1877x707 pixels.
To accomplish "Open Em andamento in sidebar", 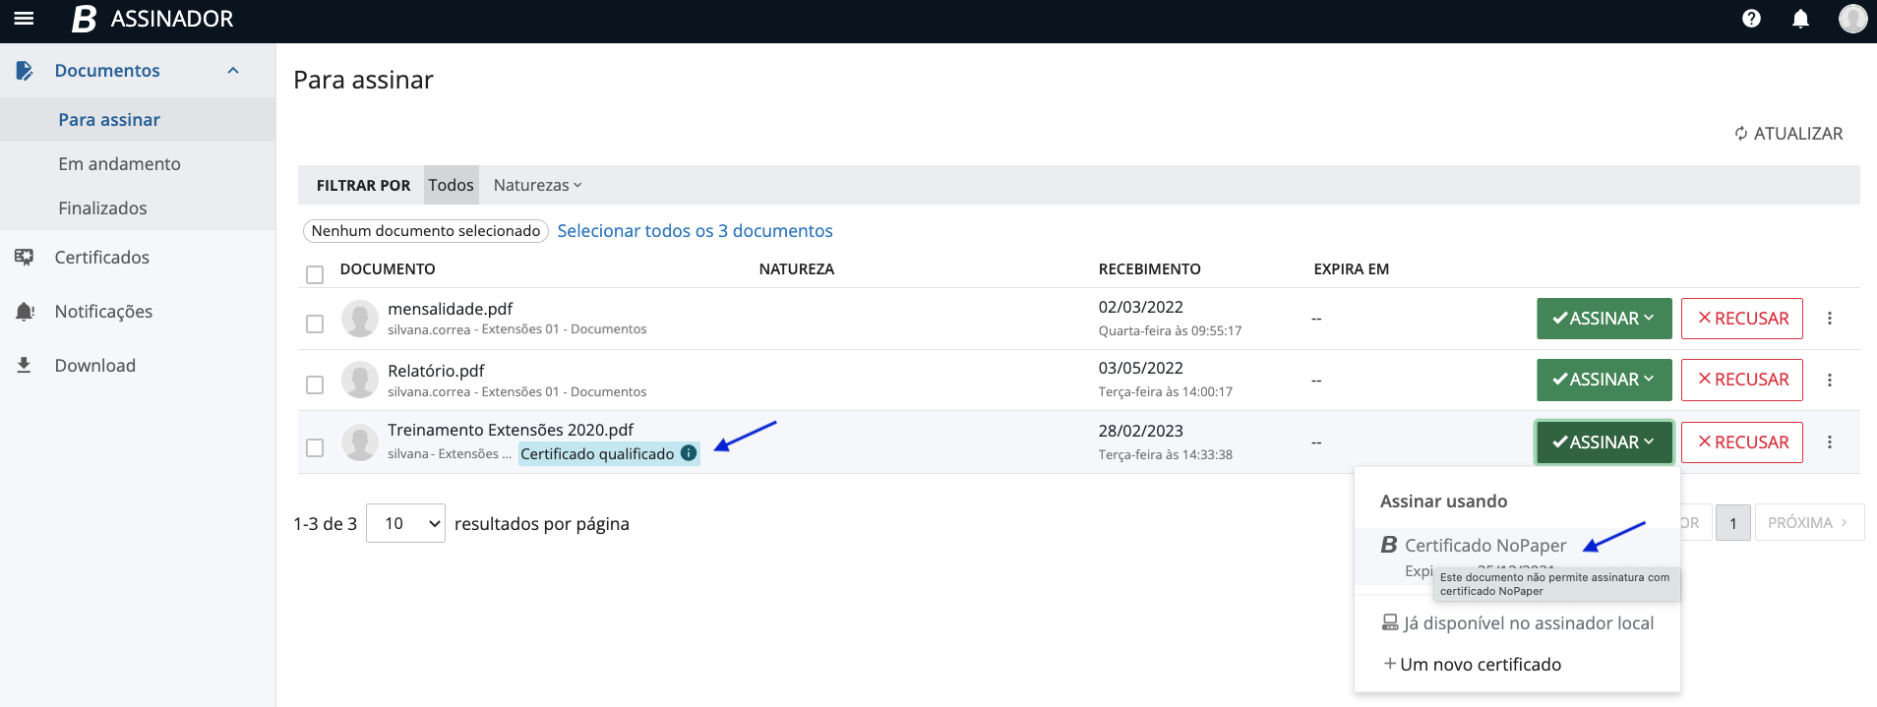I will pyautogui.click(x=119, y=164).
